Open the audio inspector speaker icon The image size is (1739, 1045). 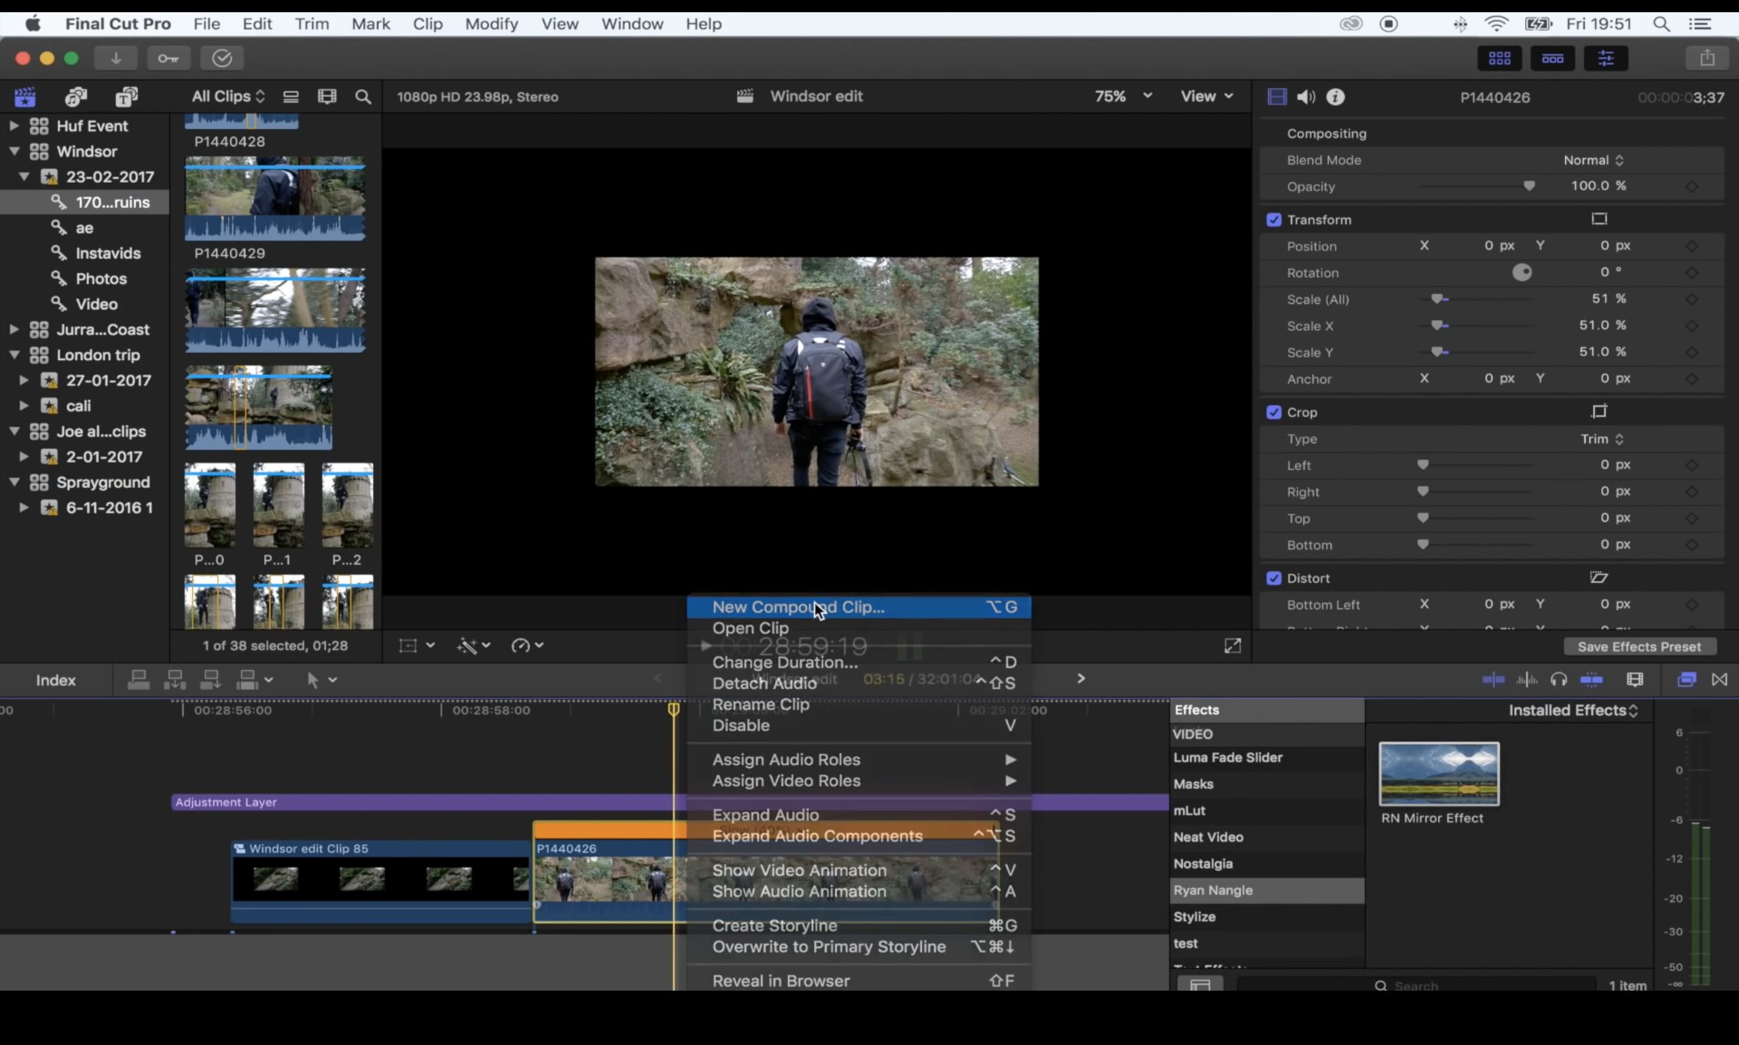(1306, 97)
